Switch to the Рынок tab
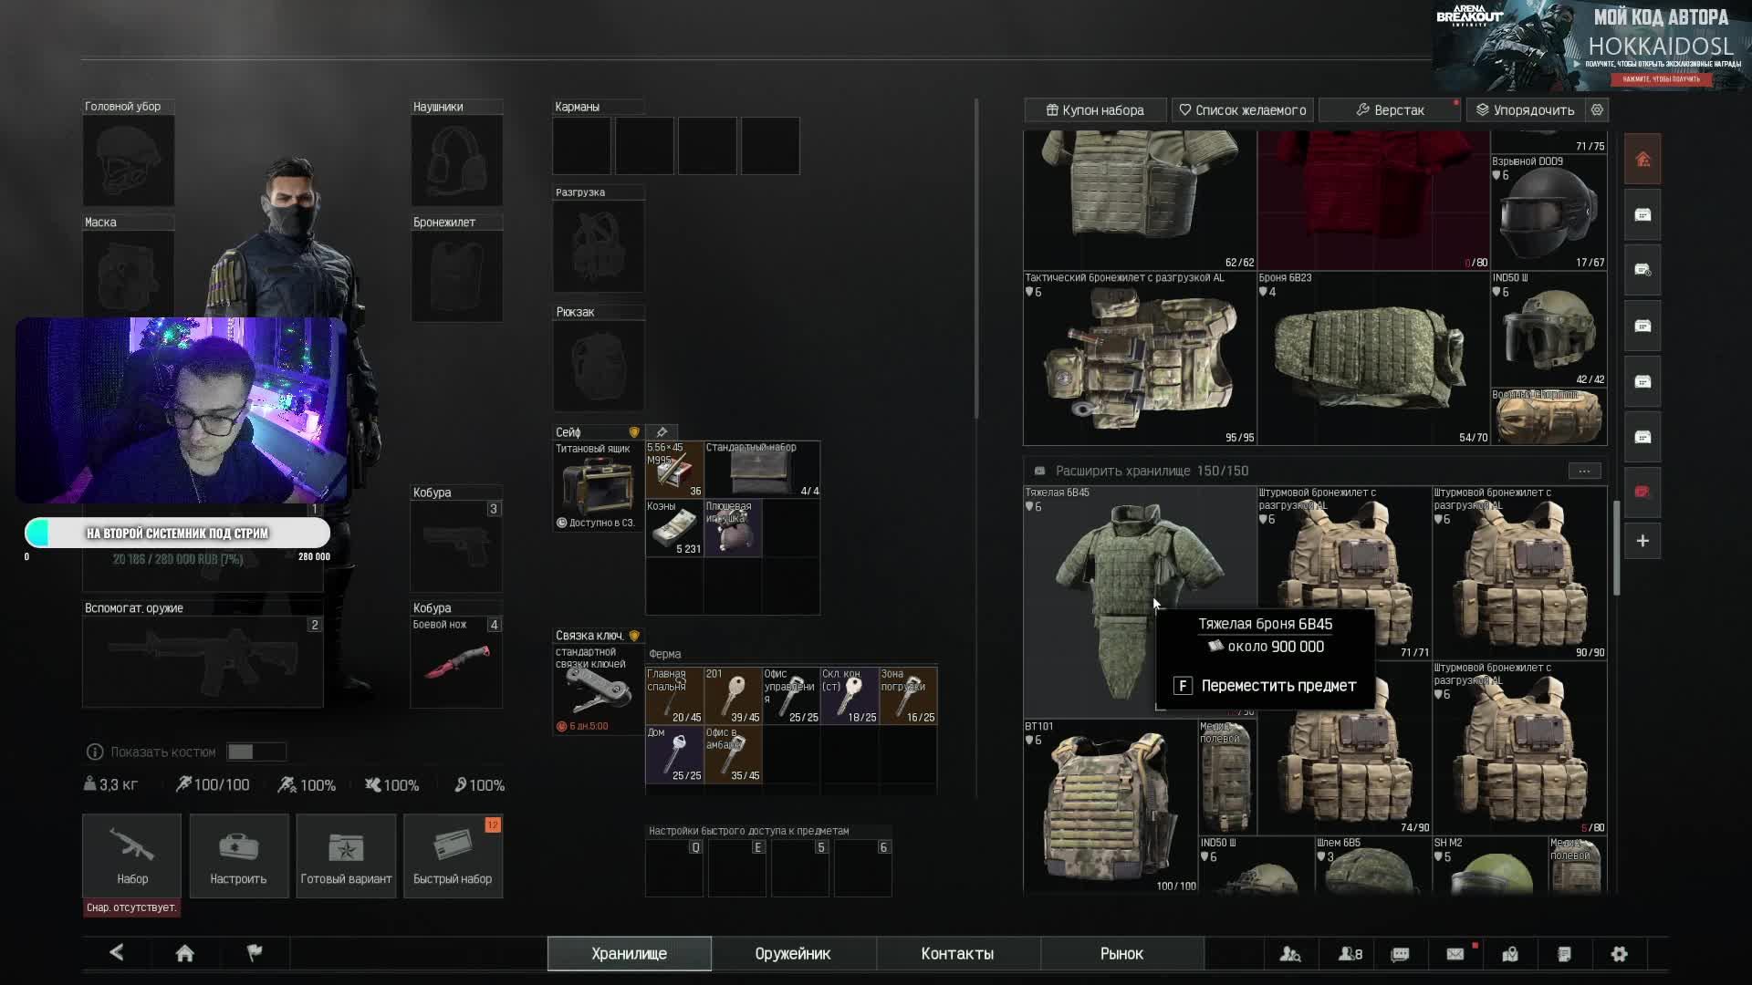Screen dimensions: 1752x985 pyautogui.click(x=1121, y=953)
